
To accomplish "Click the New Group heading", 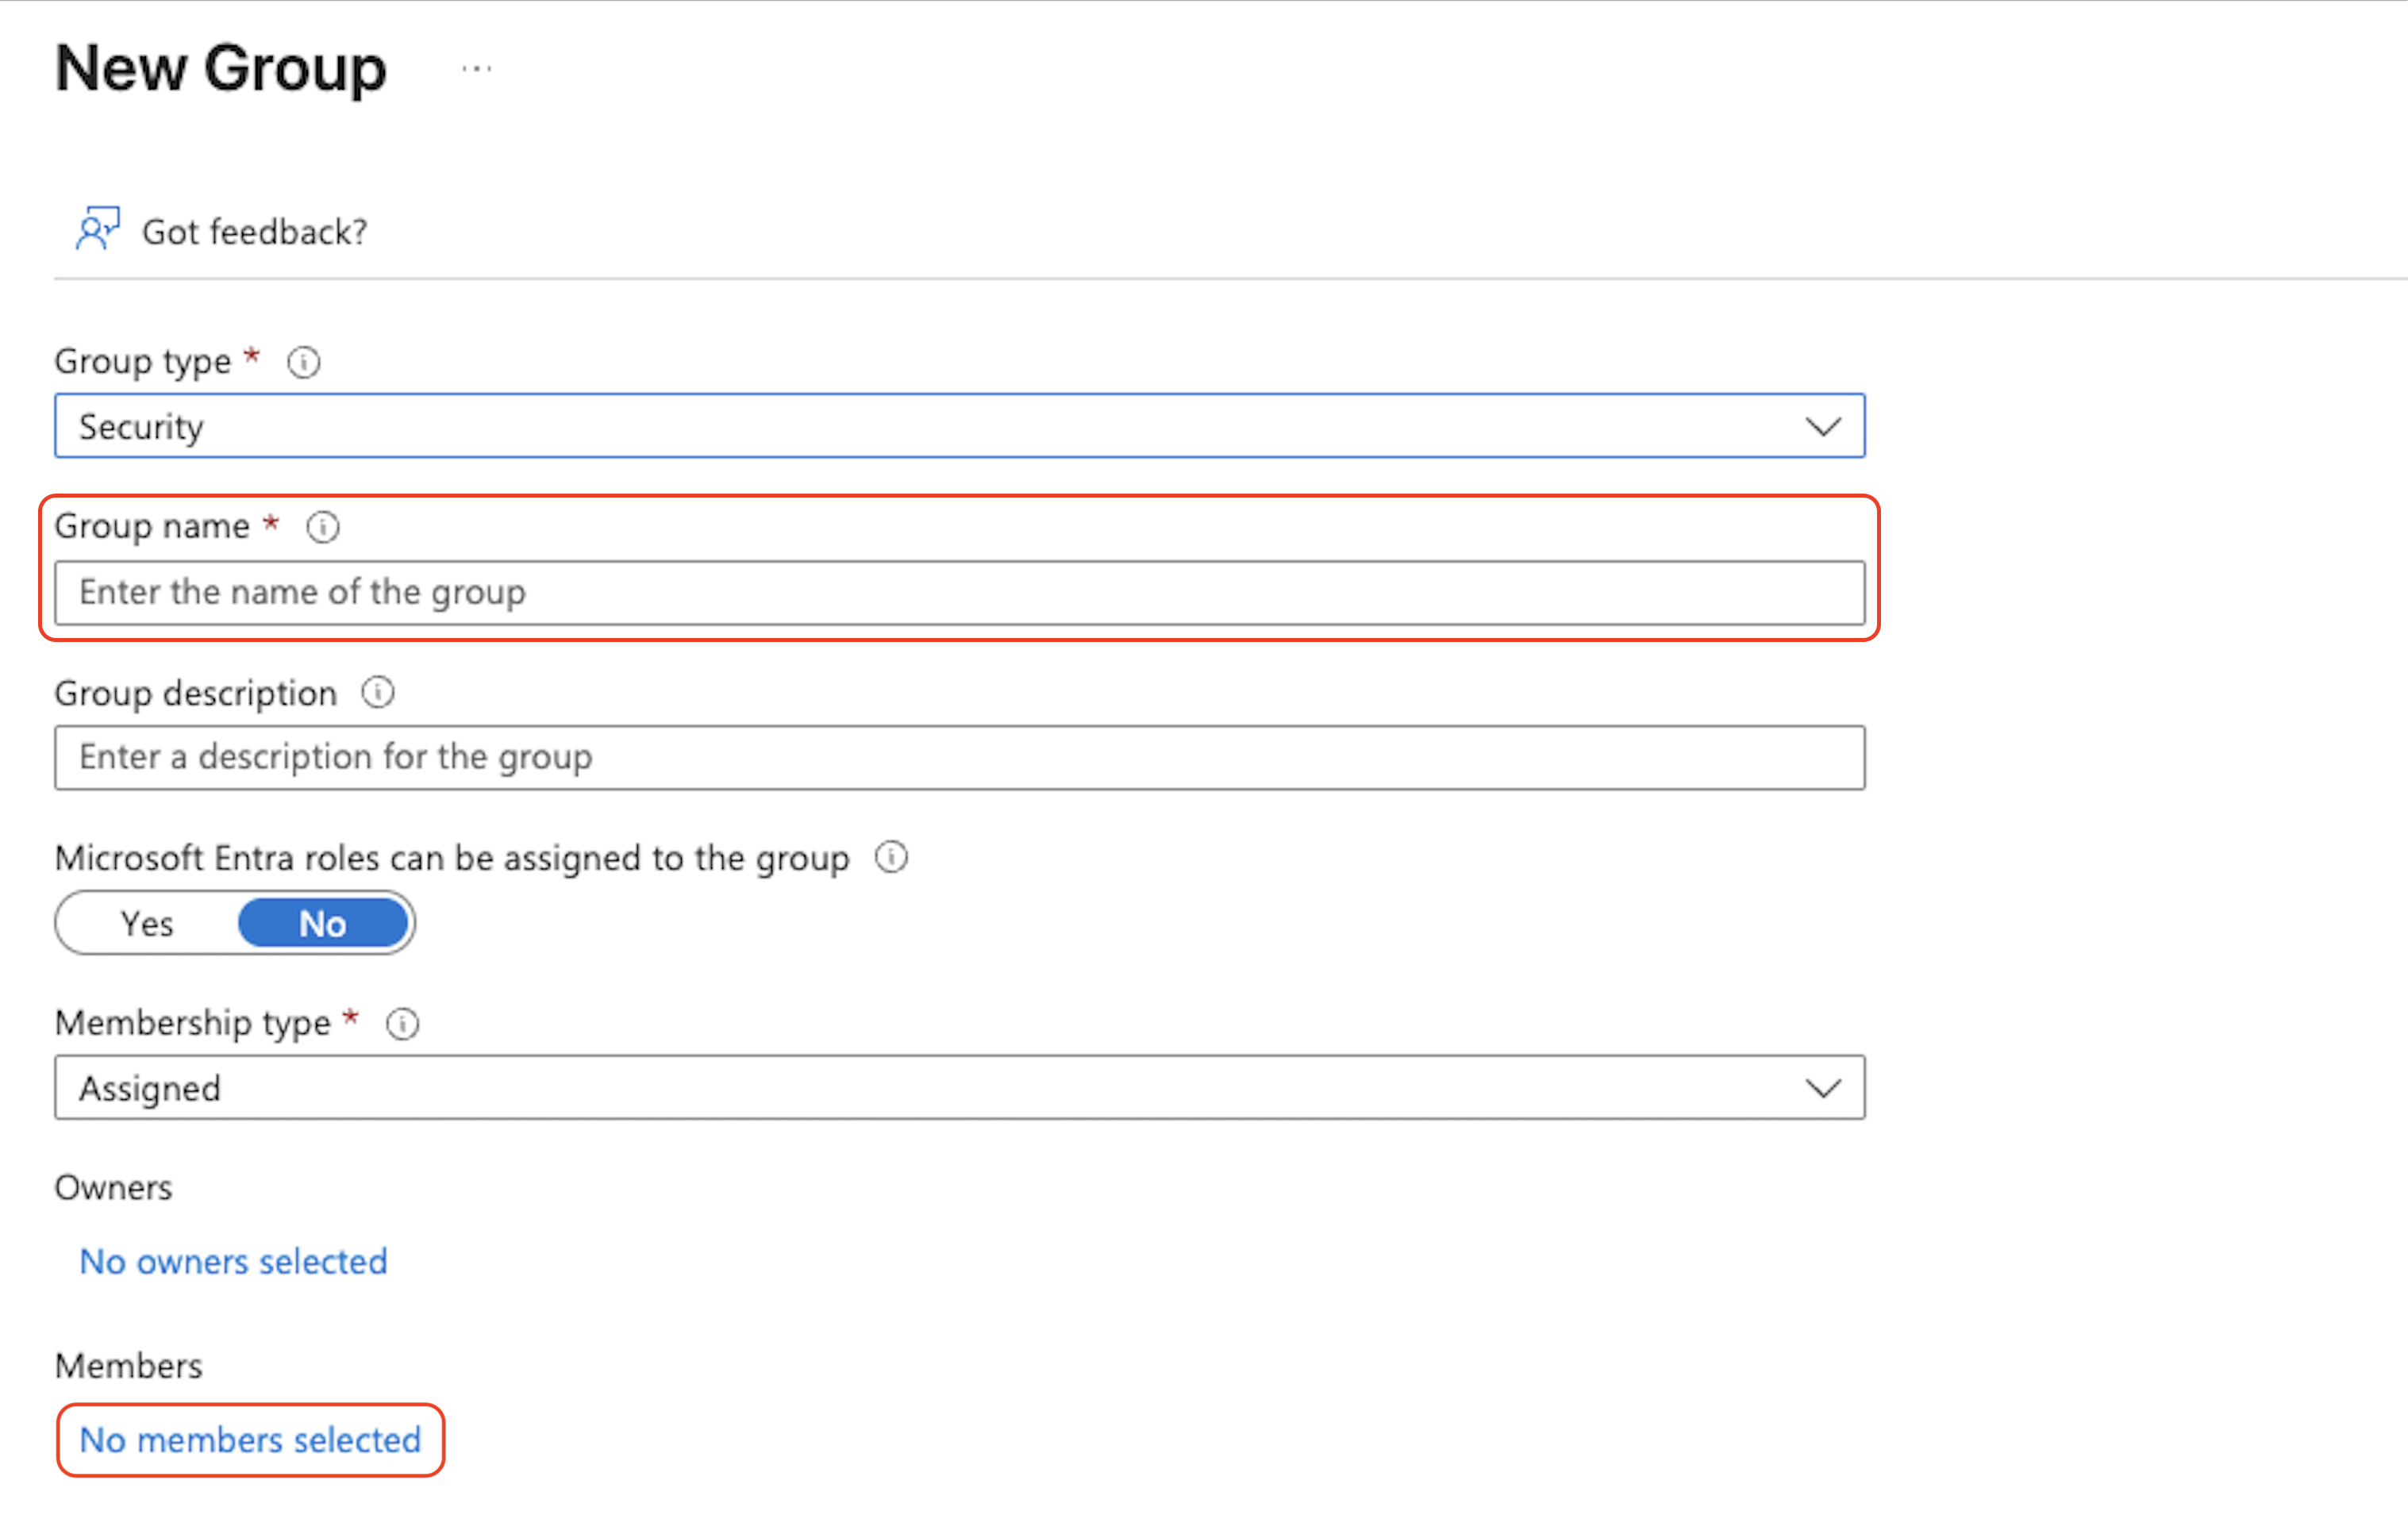I will point(220,69).
